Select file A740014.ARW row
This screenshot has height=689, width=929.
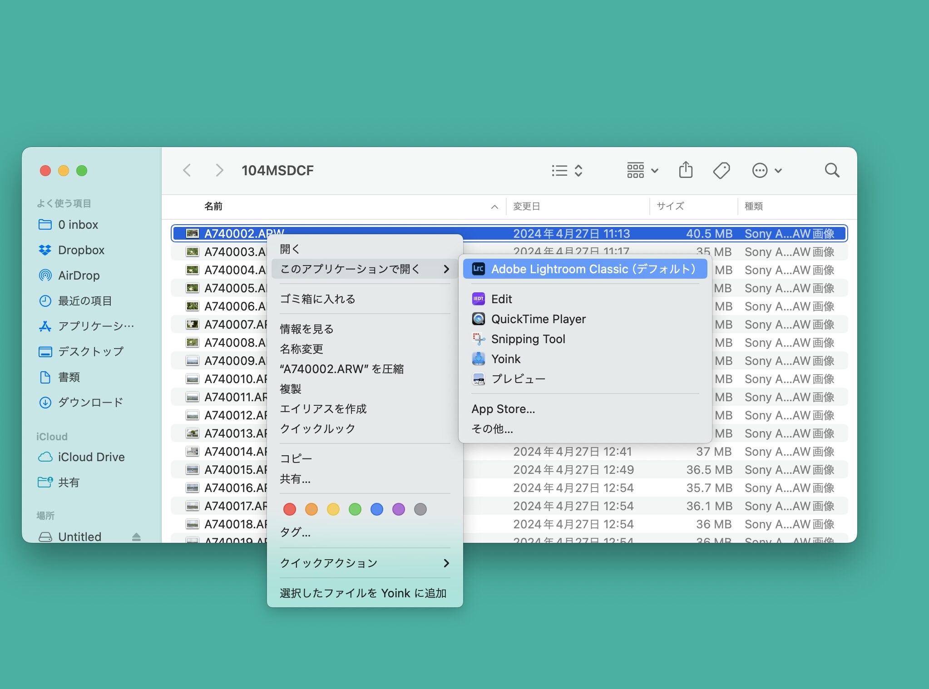coord(509,452)
